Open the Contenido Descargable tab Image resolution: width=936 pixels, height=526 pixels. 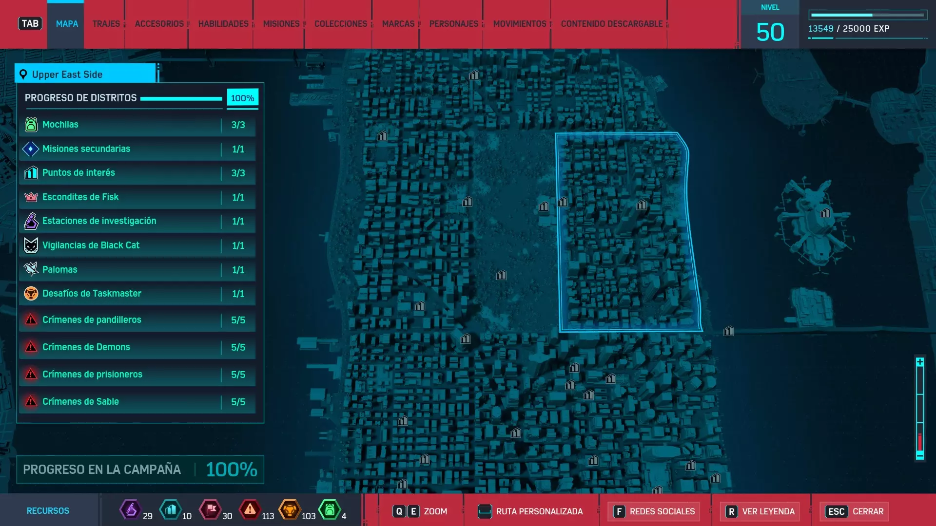click(611, 24)
